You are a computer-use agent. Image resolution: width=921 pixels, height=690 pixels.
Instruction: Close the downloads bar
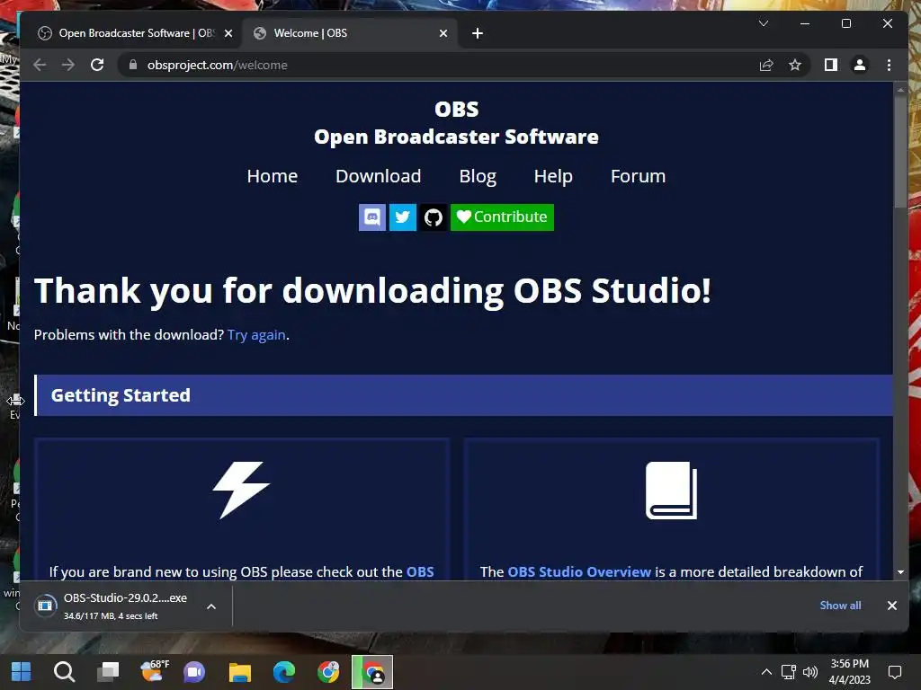891,606
